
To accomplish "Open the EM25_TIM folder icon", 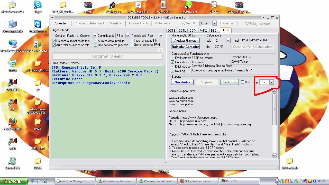I will pos(38,143).
